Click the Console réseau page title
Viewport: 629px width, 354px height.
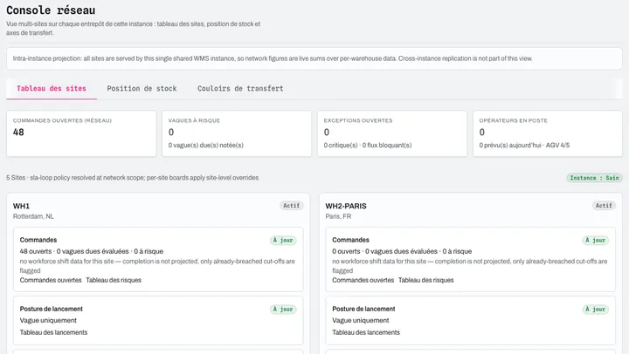[x=51, y=10]
